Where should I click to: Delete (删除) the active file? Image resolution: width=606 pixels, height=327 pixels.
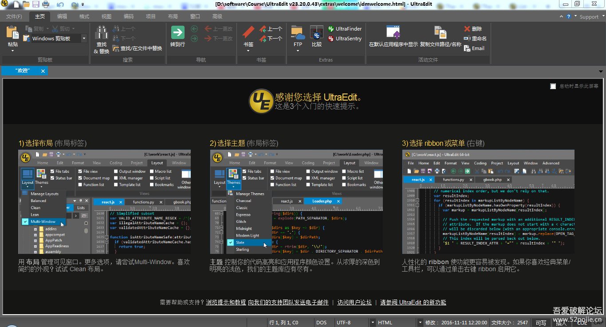[x=473, y=29]
